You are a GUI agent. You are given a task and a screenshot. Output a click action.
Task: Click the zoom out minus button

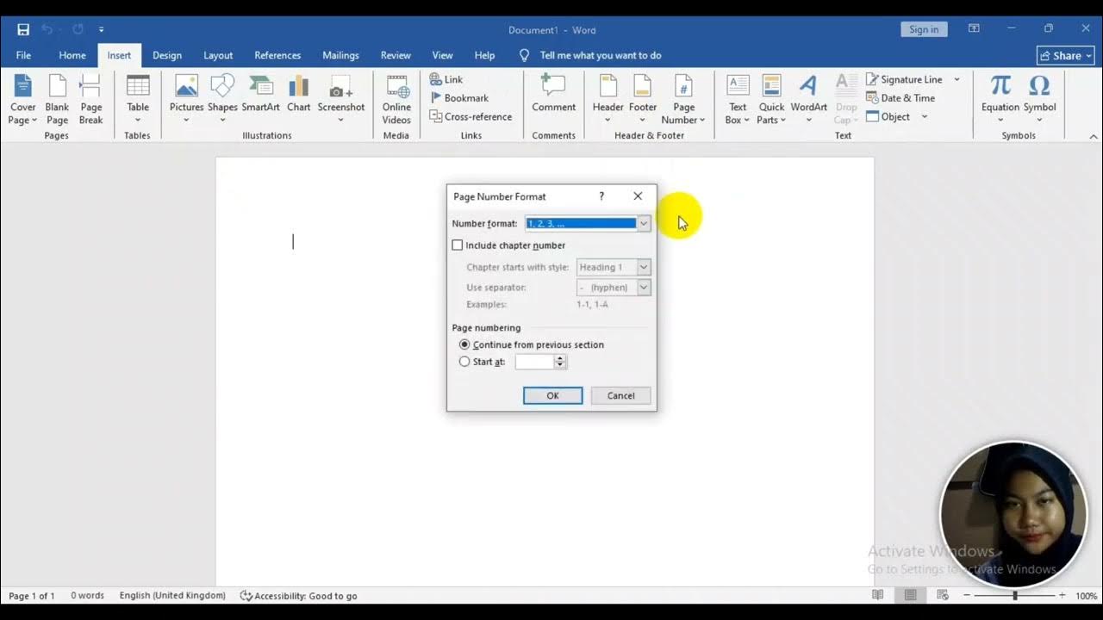tap(968, 595)
